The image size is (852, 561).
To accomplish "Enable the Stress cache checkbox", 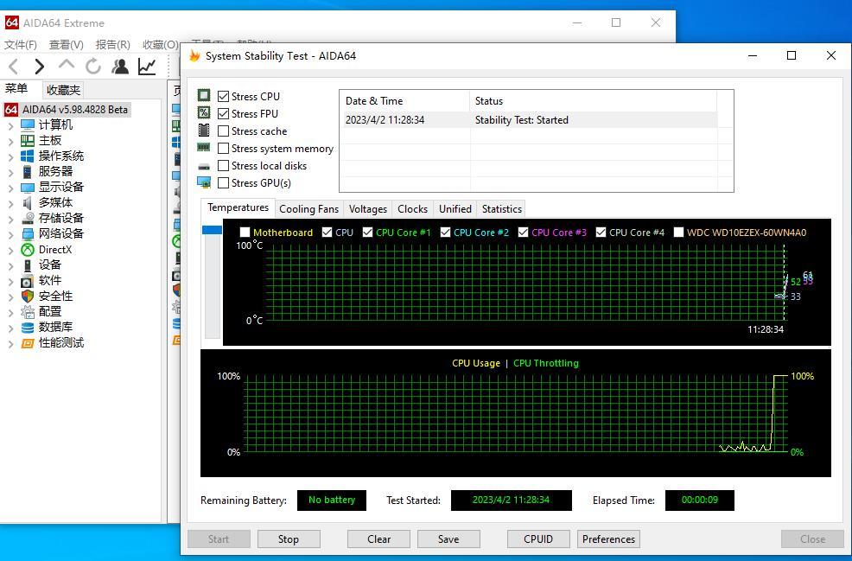I will coord(224,131).
